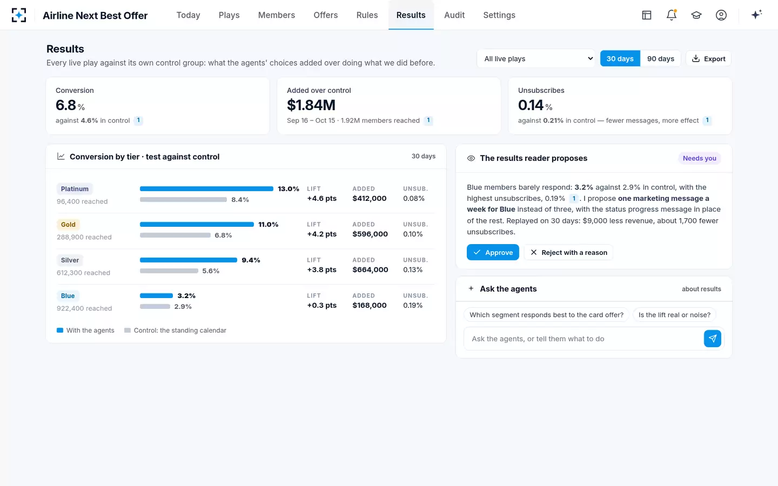This screenshot has width=778, height=486.
Task: Export the results
Action: coord(709,58)
